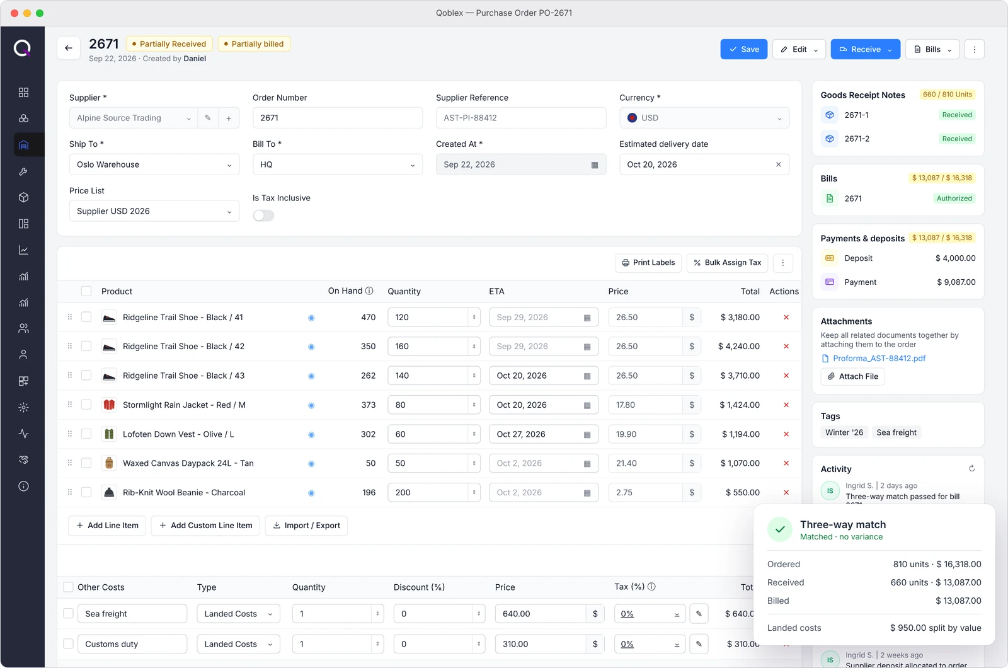Open the Edit menu
Viewport: 1008px width, 668px height.
point(799,49)
